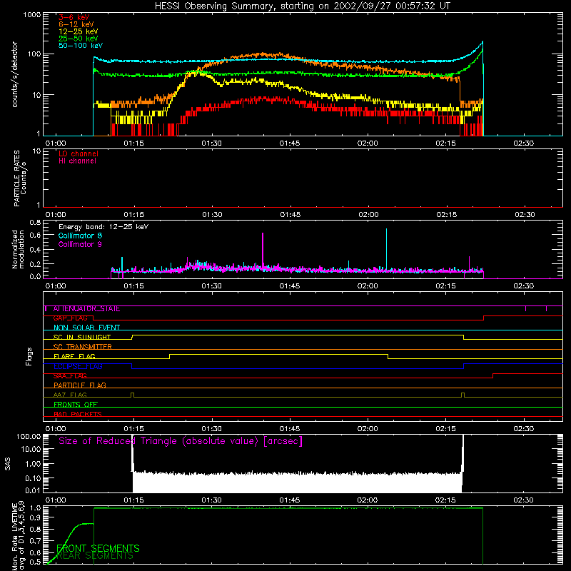This screenshot has height=571, width=571.
Task: Click the 01:15 tick label under SAS plot
Action: (133, 500)
